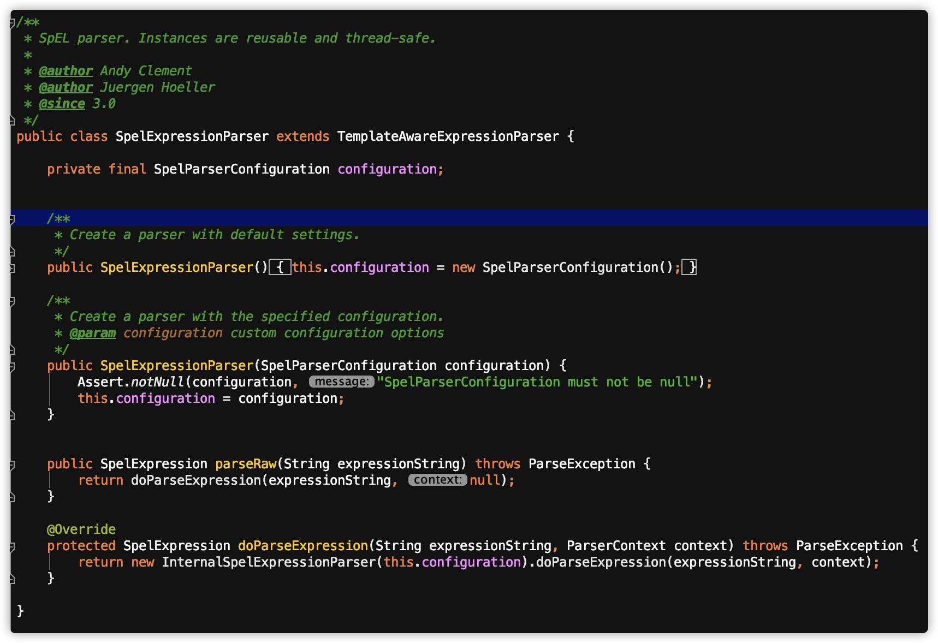The height and width of the screenshot is (643, 938).
Task: Click the @param tag in constructor Javadoc
Action: point(92,333)
